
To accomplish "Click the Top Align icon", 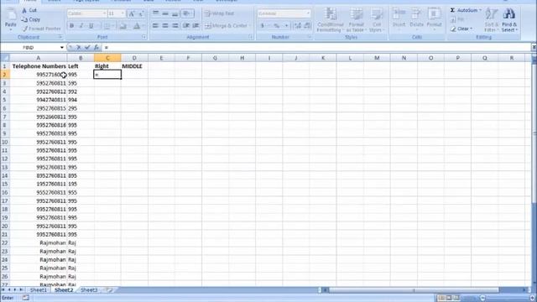I will pos(155,13).
